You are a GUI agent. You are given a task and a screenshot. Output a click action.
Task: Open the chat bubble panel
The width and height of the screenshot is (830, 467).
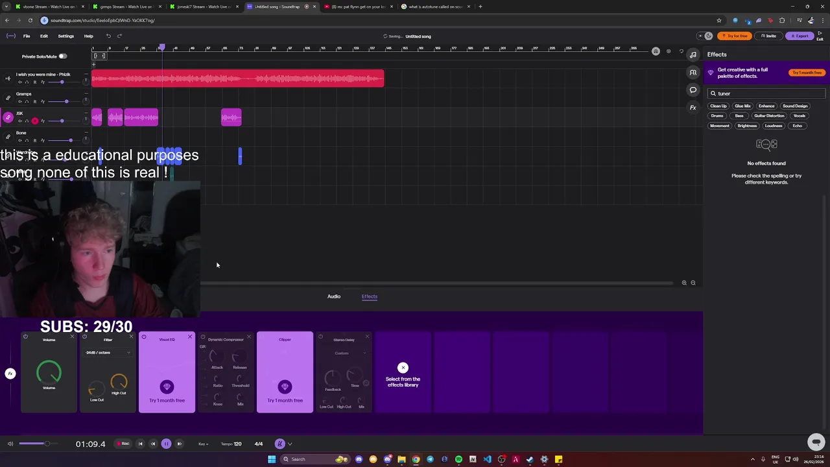[x=693, y=90]
